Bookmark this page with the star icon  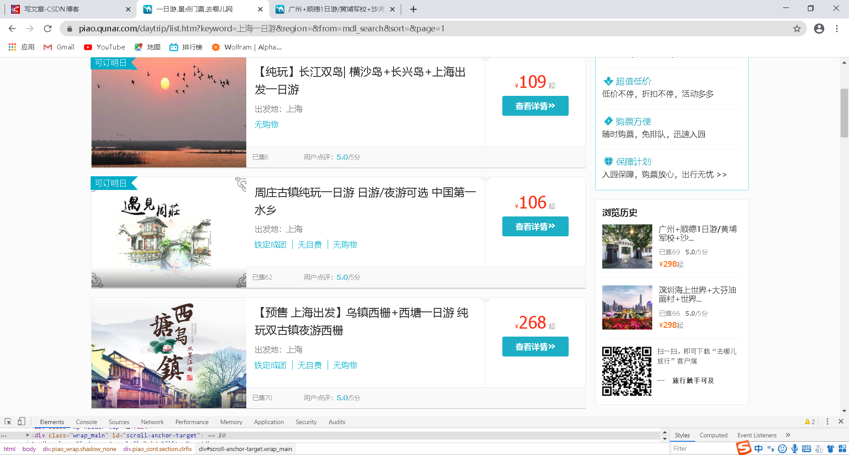click(797, 29)
